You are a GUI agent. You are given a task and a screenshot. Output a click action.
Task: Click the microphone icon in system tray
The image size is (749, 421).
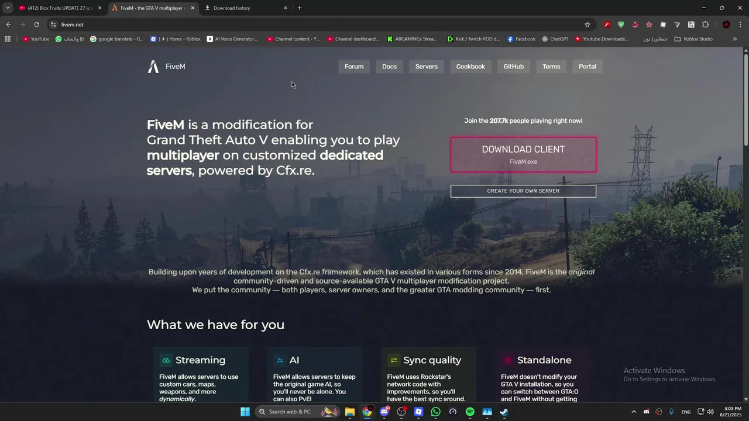pos(672,412)
